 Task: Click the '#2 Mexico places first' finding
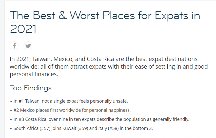coord(70,110)
